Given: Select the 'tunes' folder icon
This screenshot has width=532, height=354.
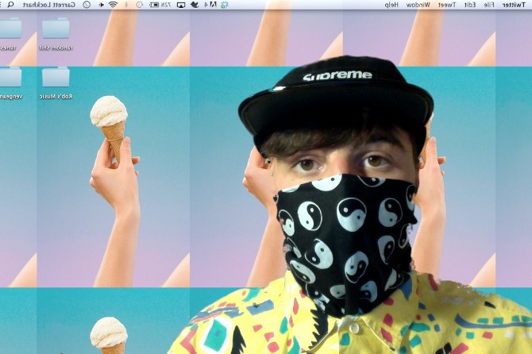Looking at the screenshot, I should [x=10, y=29].
